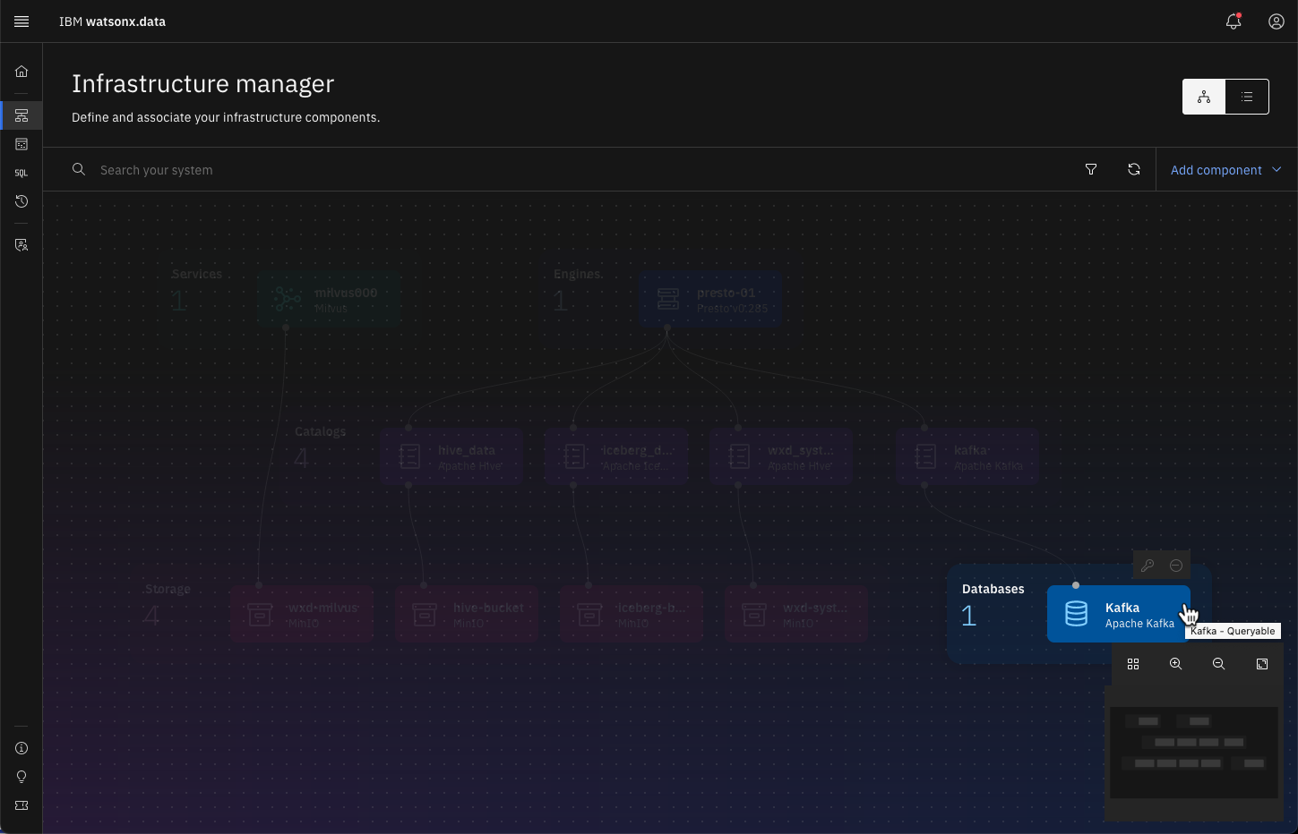The width and height of the screenshot is (1298, 834).
Task: Click the IBM watsonx.data title
Action: pos(112,21)
